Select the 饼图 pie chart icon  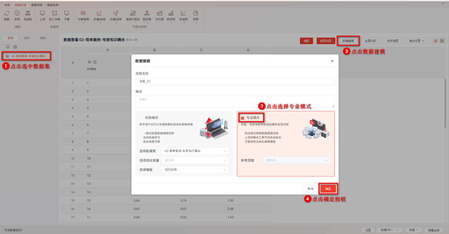[196, 13]
